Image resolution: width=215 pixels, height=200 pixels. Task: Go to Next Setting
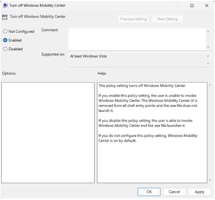pyautogui.click(x=167, y=19)
